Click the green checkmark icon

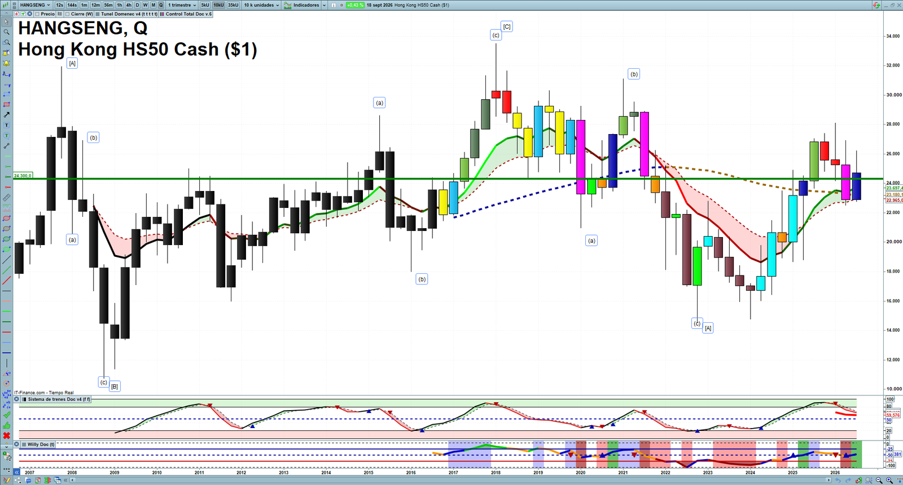point(7,415)
